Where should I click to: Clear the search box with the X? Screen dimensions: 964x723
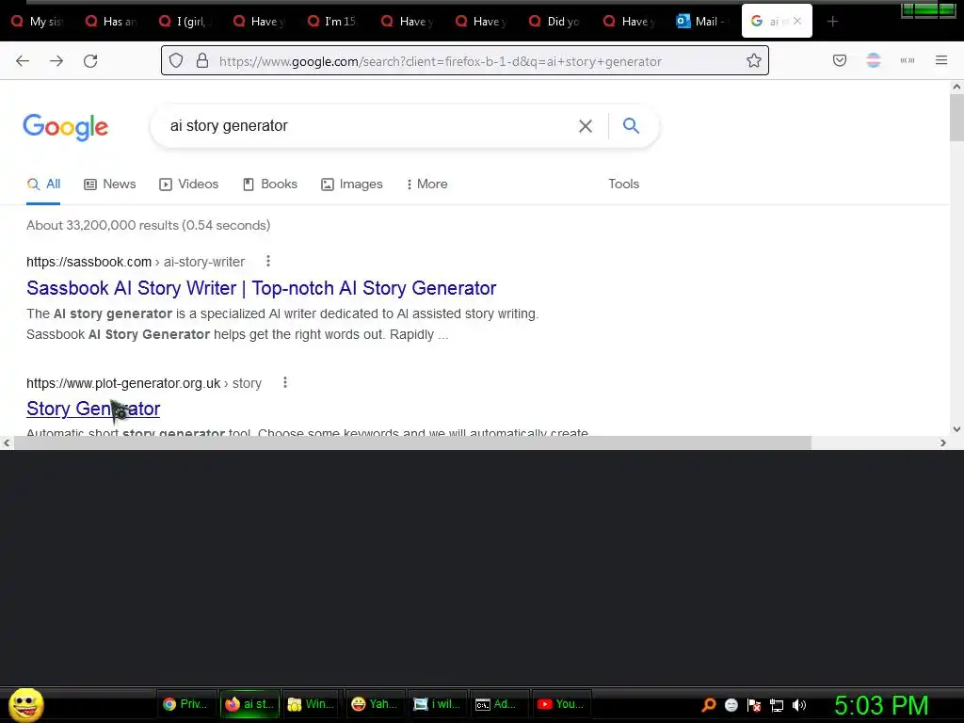(x=586, y=126)
